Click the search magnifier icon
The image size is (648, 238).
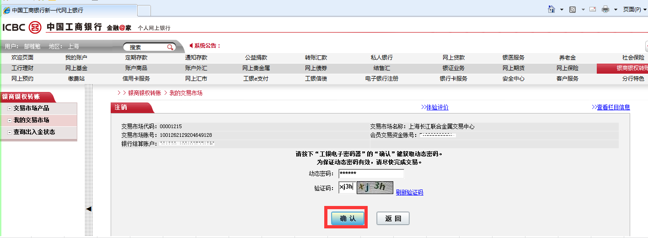click(x=170, y=47)
